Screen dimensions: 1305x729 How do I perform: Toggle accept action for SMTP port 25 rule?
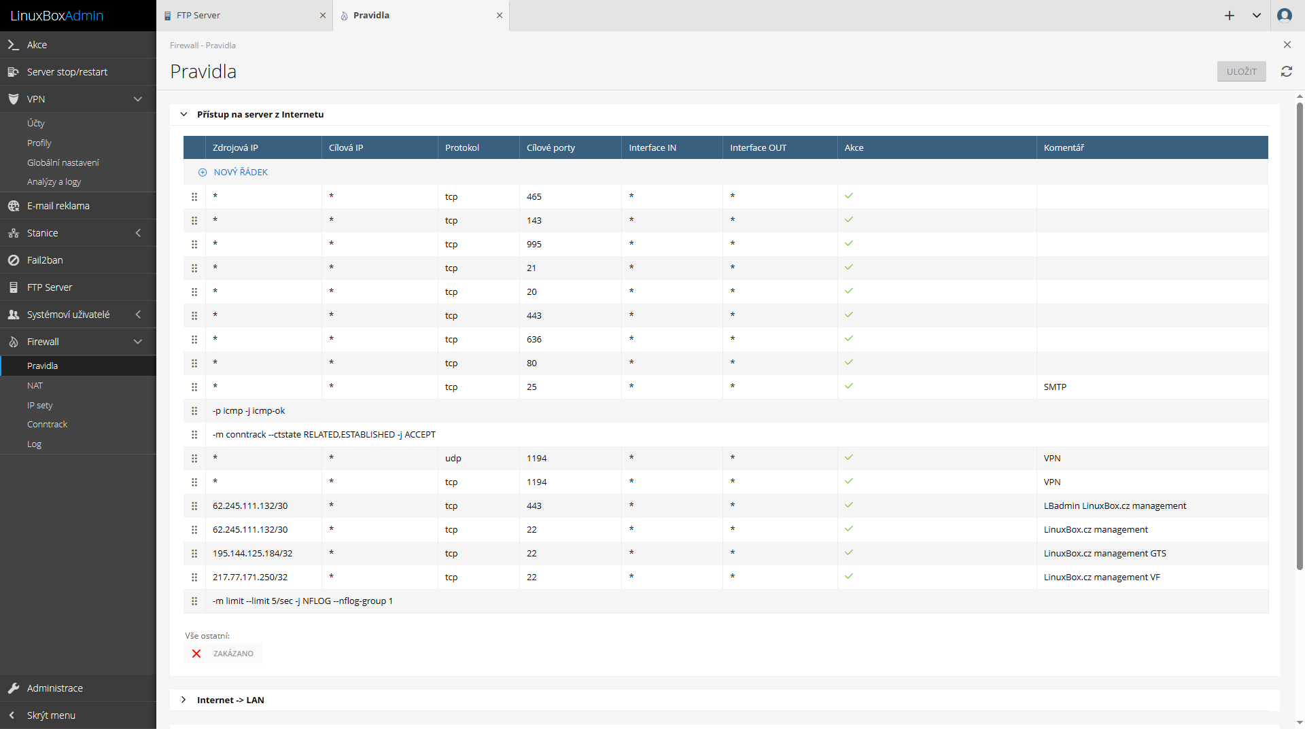click(849, 386)
